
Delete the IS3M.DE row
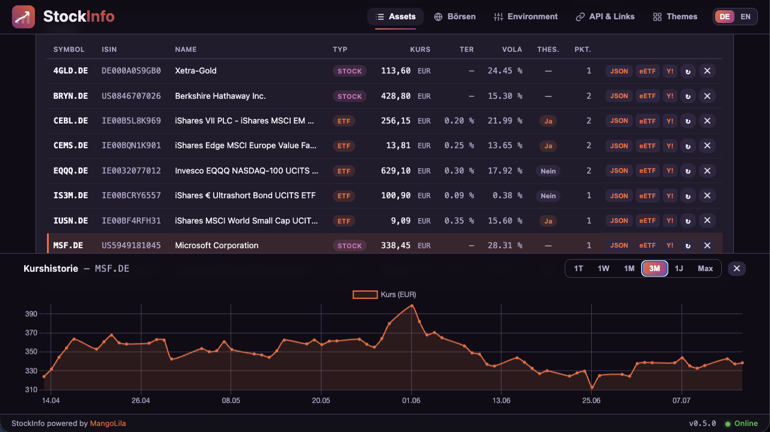[707, 195]
